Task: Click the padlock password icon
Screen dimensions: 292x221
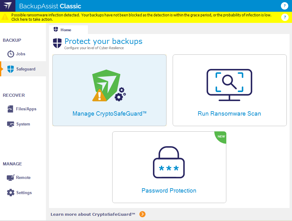Action: 169,162
